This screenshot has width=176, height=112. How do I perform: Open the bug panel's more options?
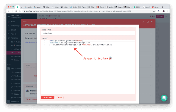coord(152,22)
